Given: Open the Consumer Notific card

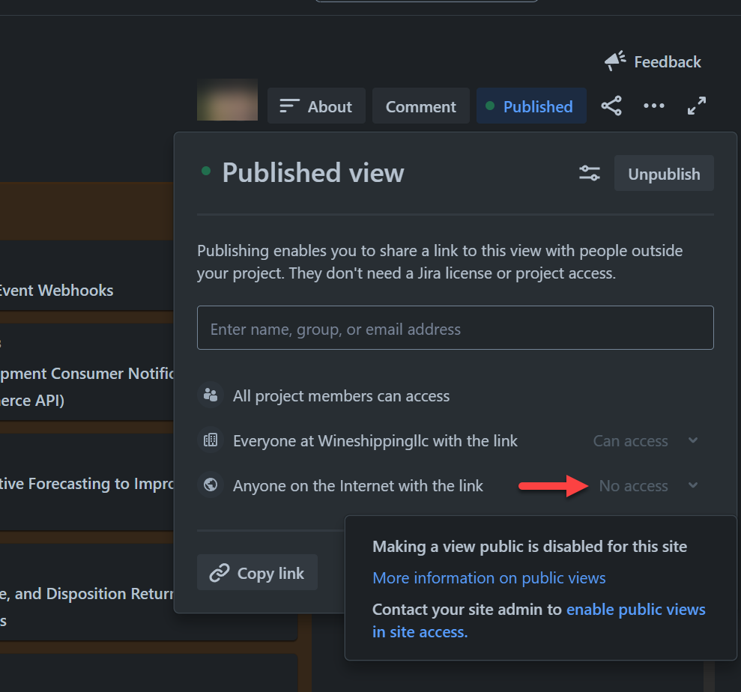Looking at the screenshot, I should click(86, 372).
